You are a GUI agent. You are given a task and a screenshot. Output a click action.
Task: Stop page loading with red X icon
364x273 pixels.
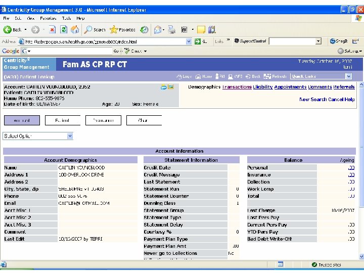coord(52,30)
